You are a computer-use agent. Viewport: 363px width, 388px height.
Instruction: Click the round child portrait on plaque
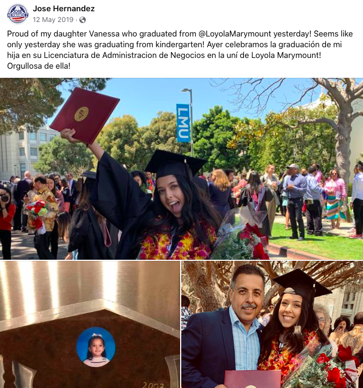(95, 347)
